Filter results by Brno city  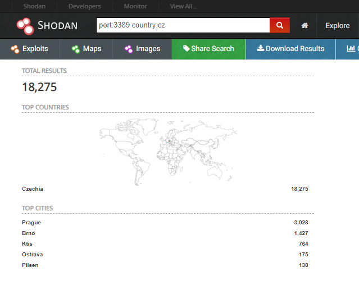pyautogui.click(x=28, y=233)
